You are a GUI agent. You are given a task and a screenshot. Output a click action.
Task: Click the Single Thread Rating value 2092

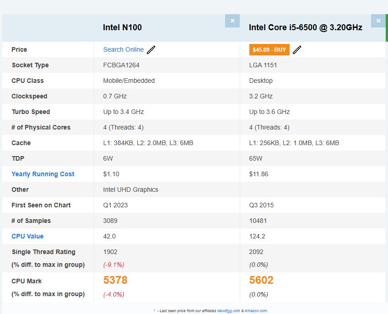point(256,252)
